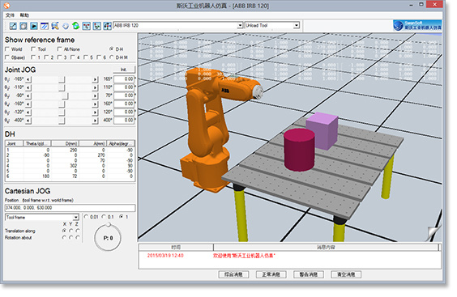Click the second toolbar icon showing a 3D box

coord(23,26)
